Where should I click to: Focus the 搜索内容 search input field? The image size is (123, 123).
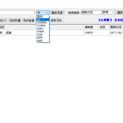pyautogui.click(x=91, y=13)
